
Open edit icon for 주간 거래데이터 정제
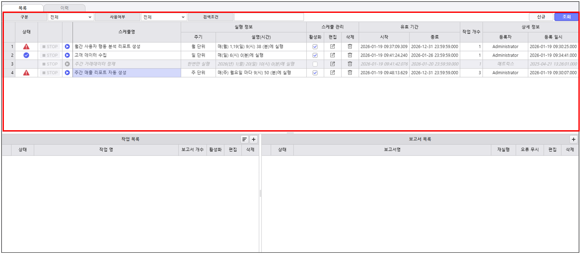pyautogui.click(x=332, y=64)
